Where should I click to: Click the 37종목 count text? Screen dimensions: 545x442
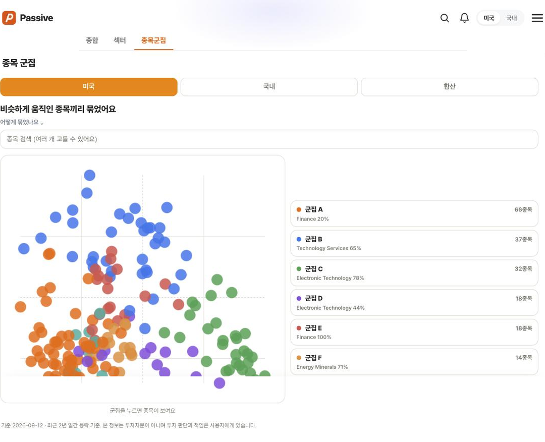[x=523, y=239]
